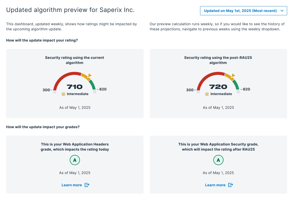Click the yellow needle arrow on the current algorithm gauge
The width and height of the screenshot is (293, 199).
(x=90, y=75)
